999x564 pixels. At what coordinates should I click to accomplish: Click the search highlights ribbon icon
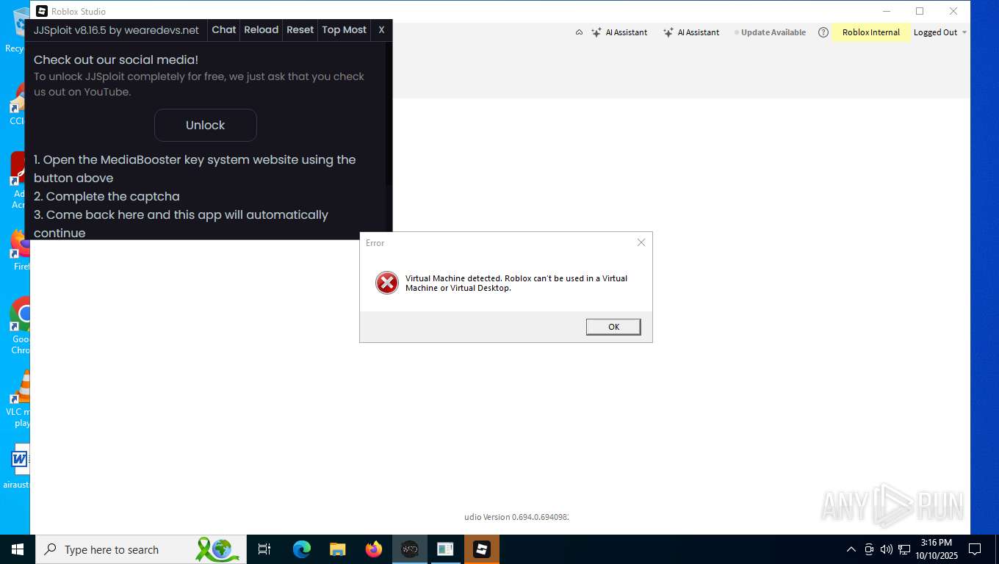[217, 549]
